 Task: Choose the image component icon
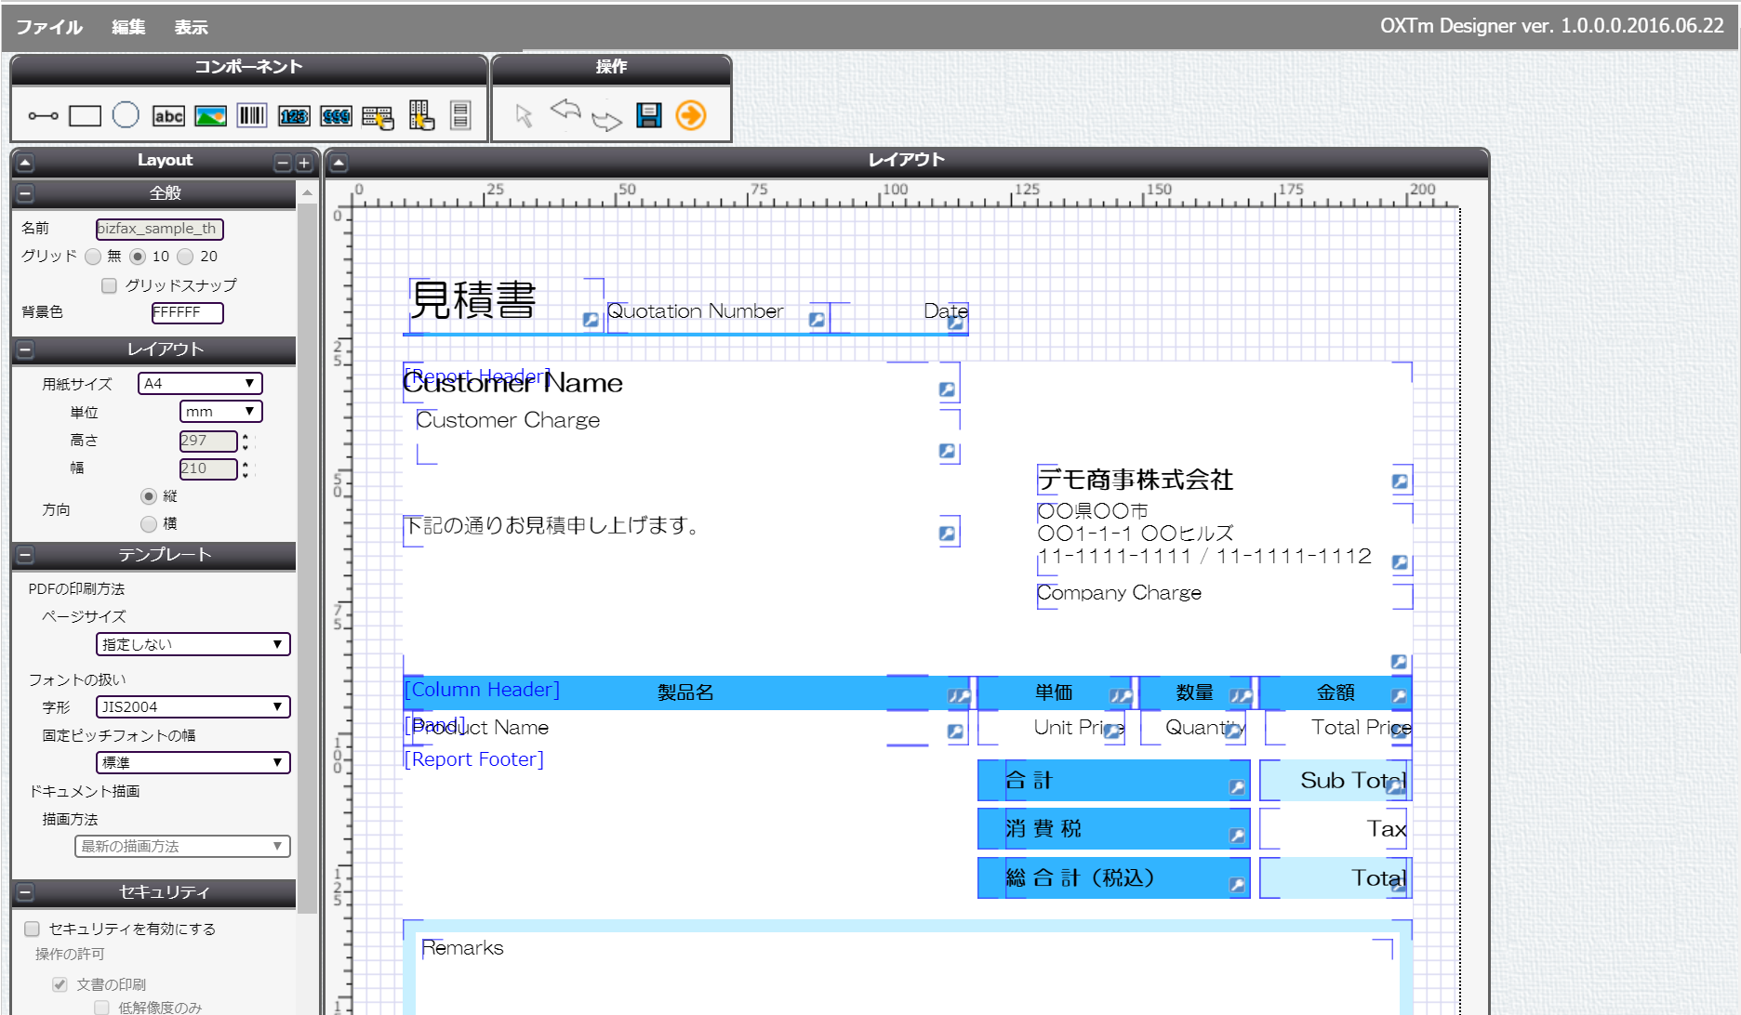(210, 116)
